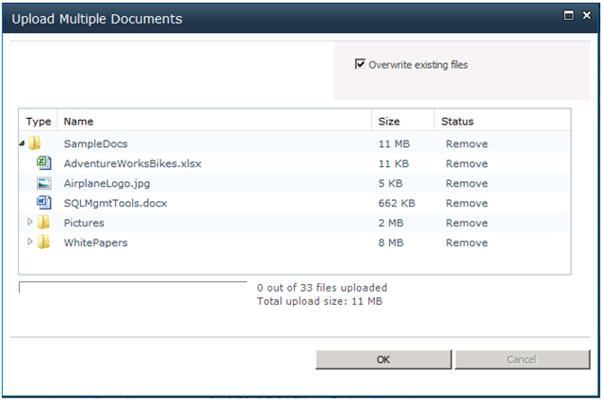Select the SampleDocs name text
The width and height of the screenshot is (603, 400).
96,144
